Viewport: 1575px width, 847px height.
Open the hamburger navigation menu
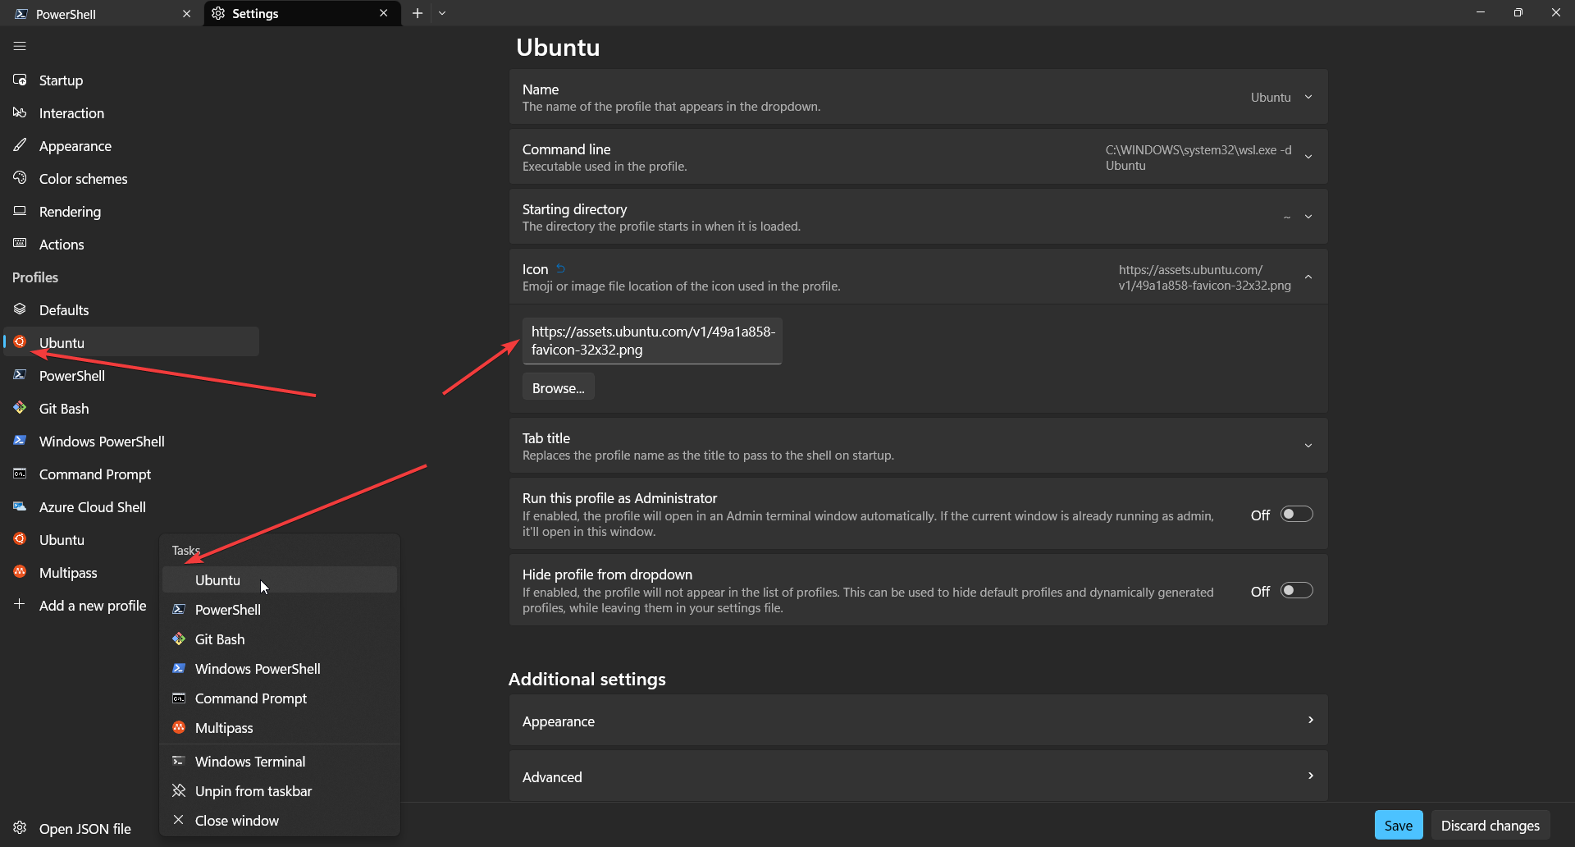(19, 46)
